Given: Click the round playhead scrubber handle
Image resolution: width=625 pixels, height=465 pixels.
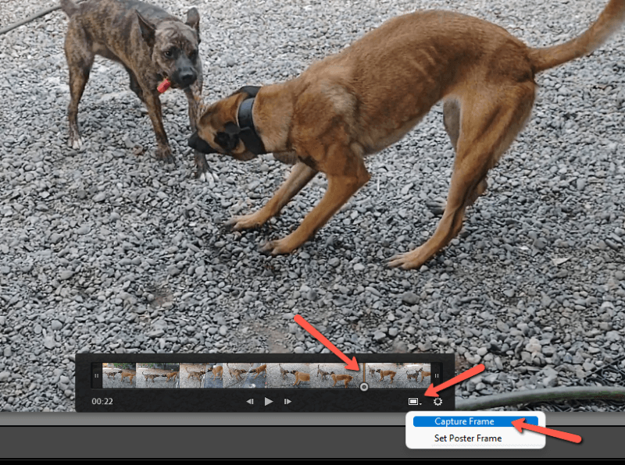Looking at the screenshot, I should [363, 386].
